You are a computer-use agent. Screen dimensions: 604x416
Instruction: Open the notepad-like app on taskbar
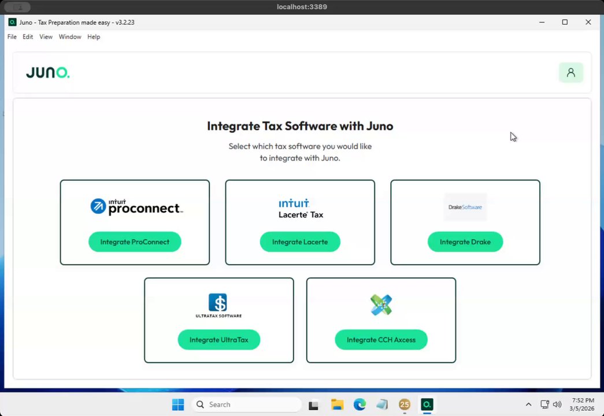pos(382,404)
